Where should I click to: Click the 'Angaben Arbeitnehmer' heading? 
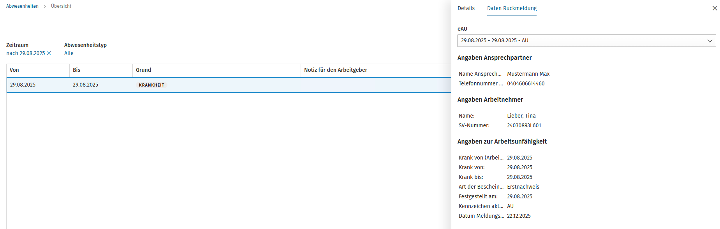click(490, 100)
